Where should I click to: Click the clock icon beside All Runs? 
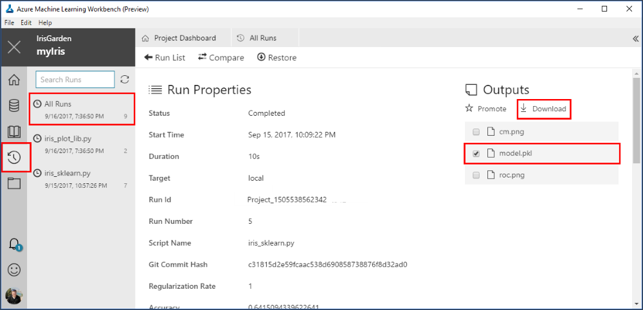pyautogui.click(x=38, y=104)
